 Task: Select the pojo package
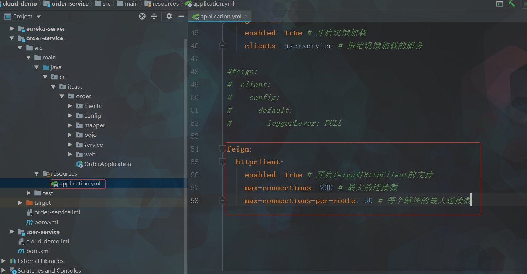[x=90, y=135]
